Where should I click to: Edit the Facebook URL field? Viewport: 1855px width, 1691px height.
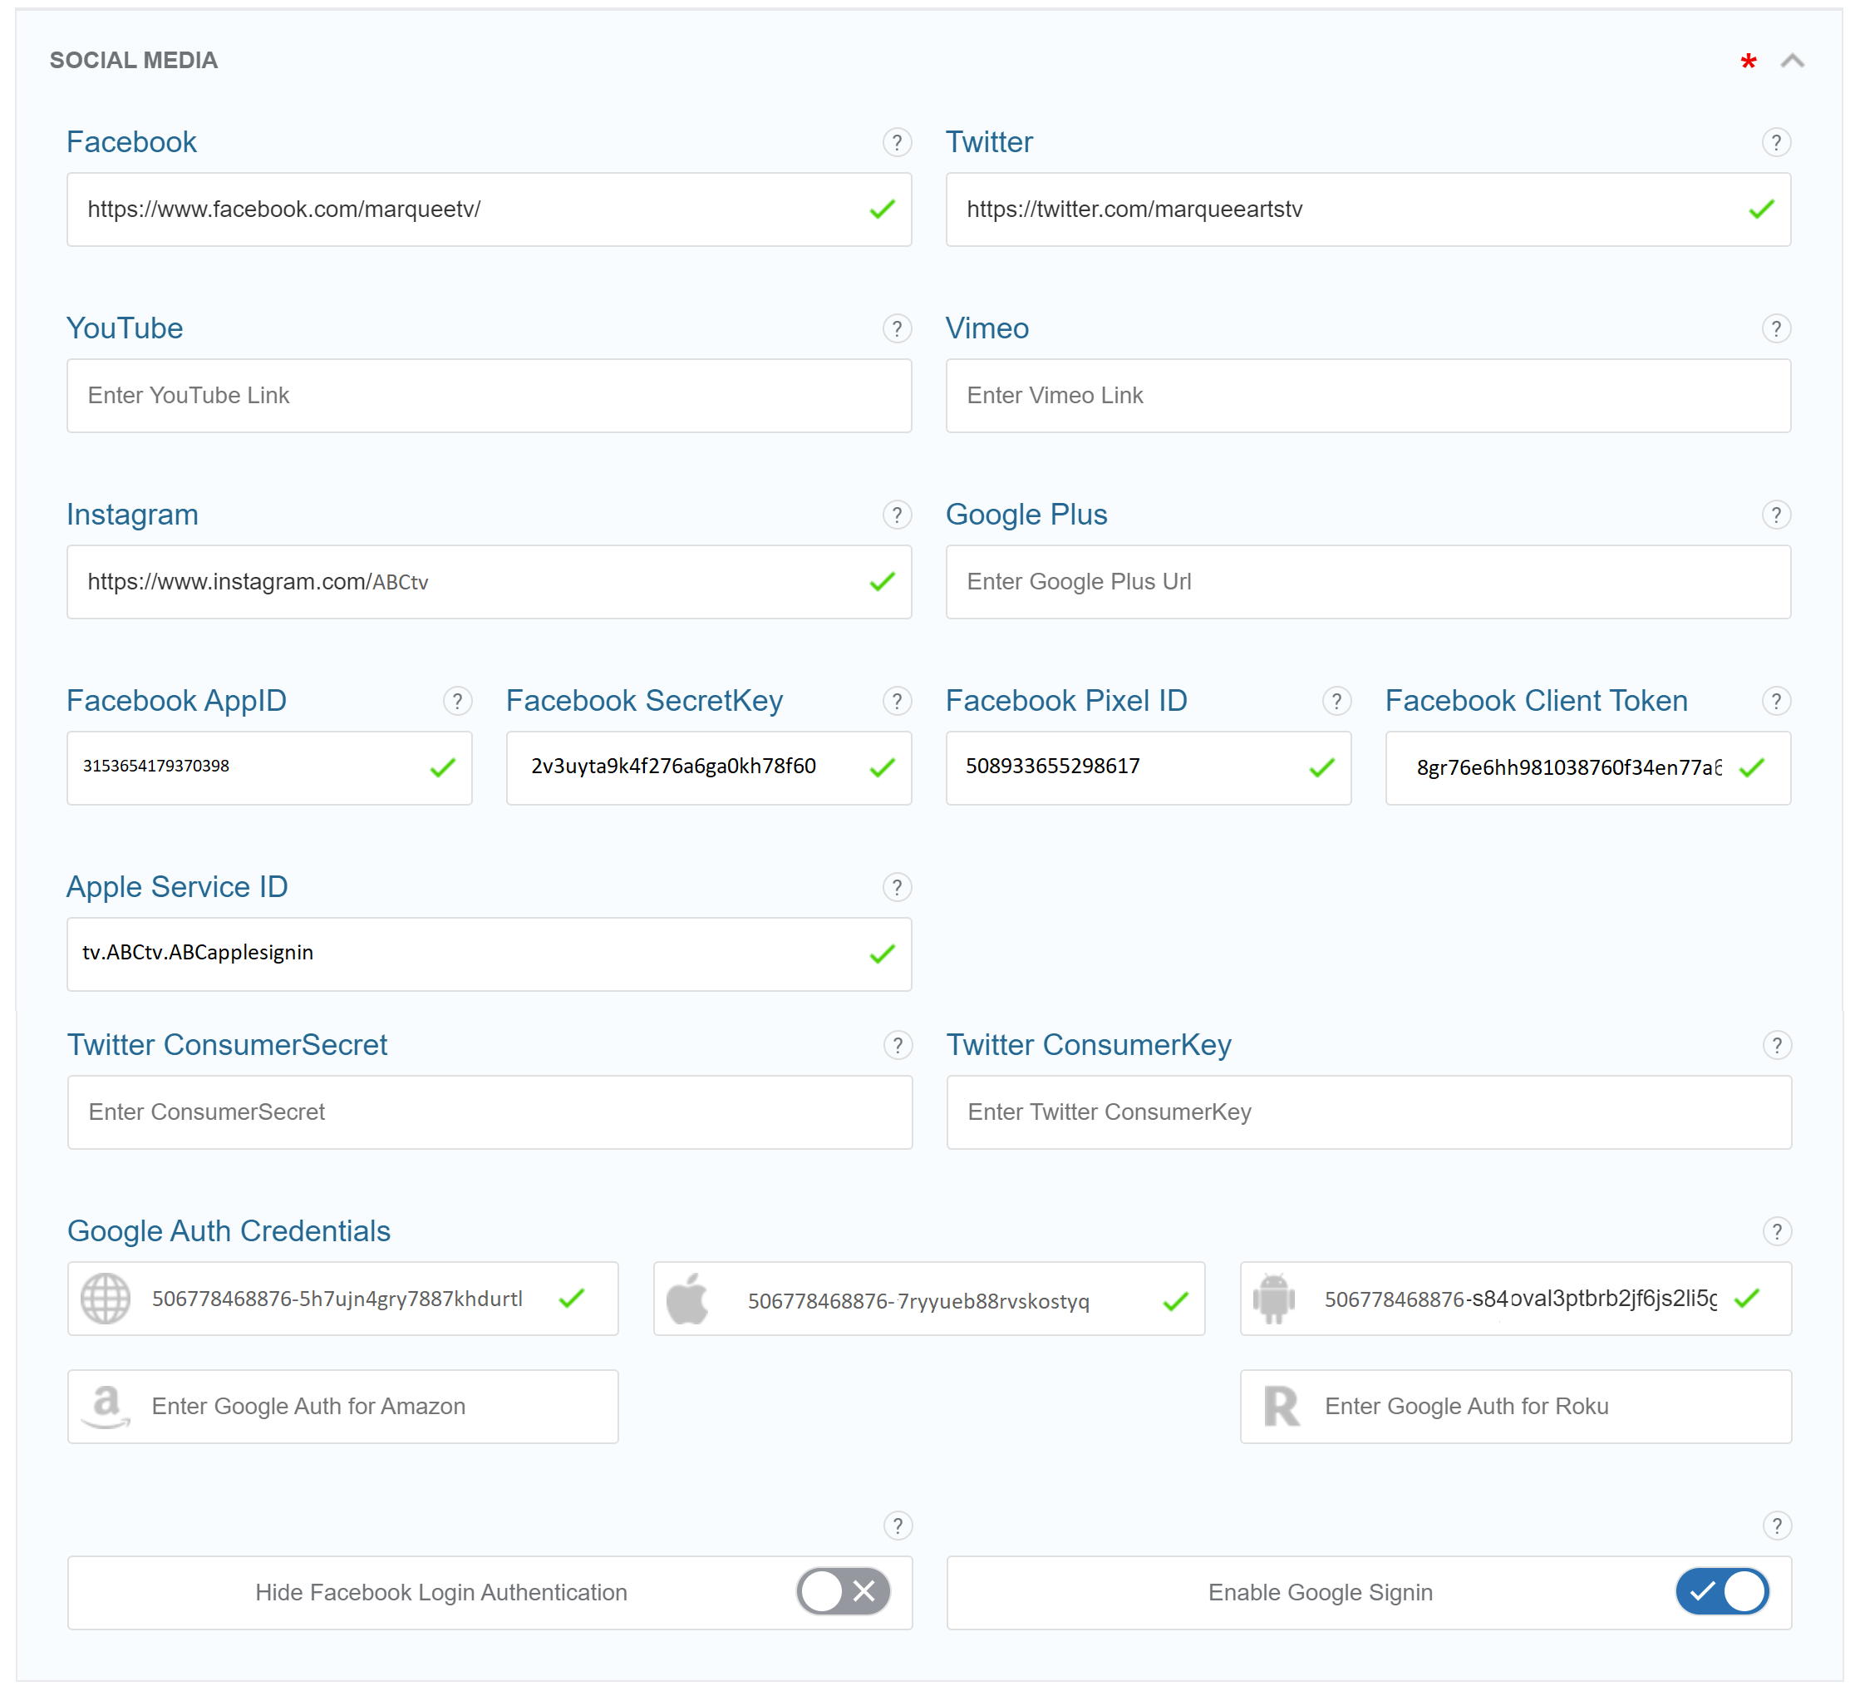tap(490, 210)
